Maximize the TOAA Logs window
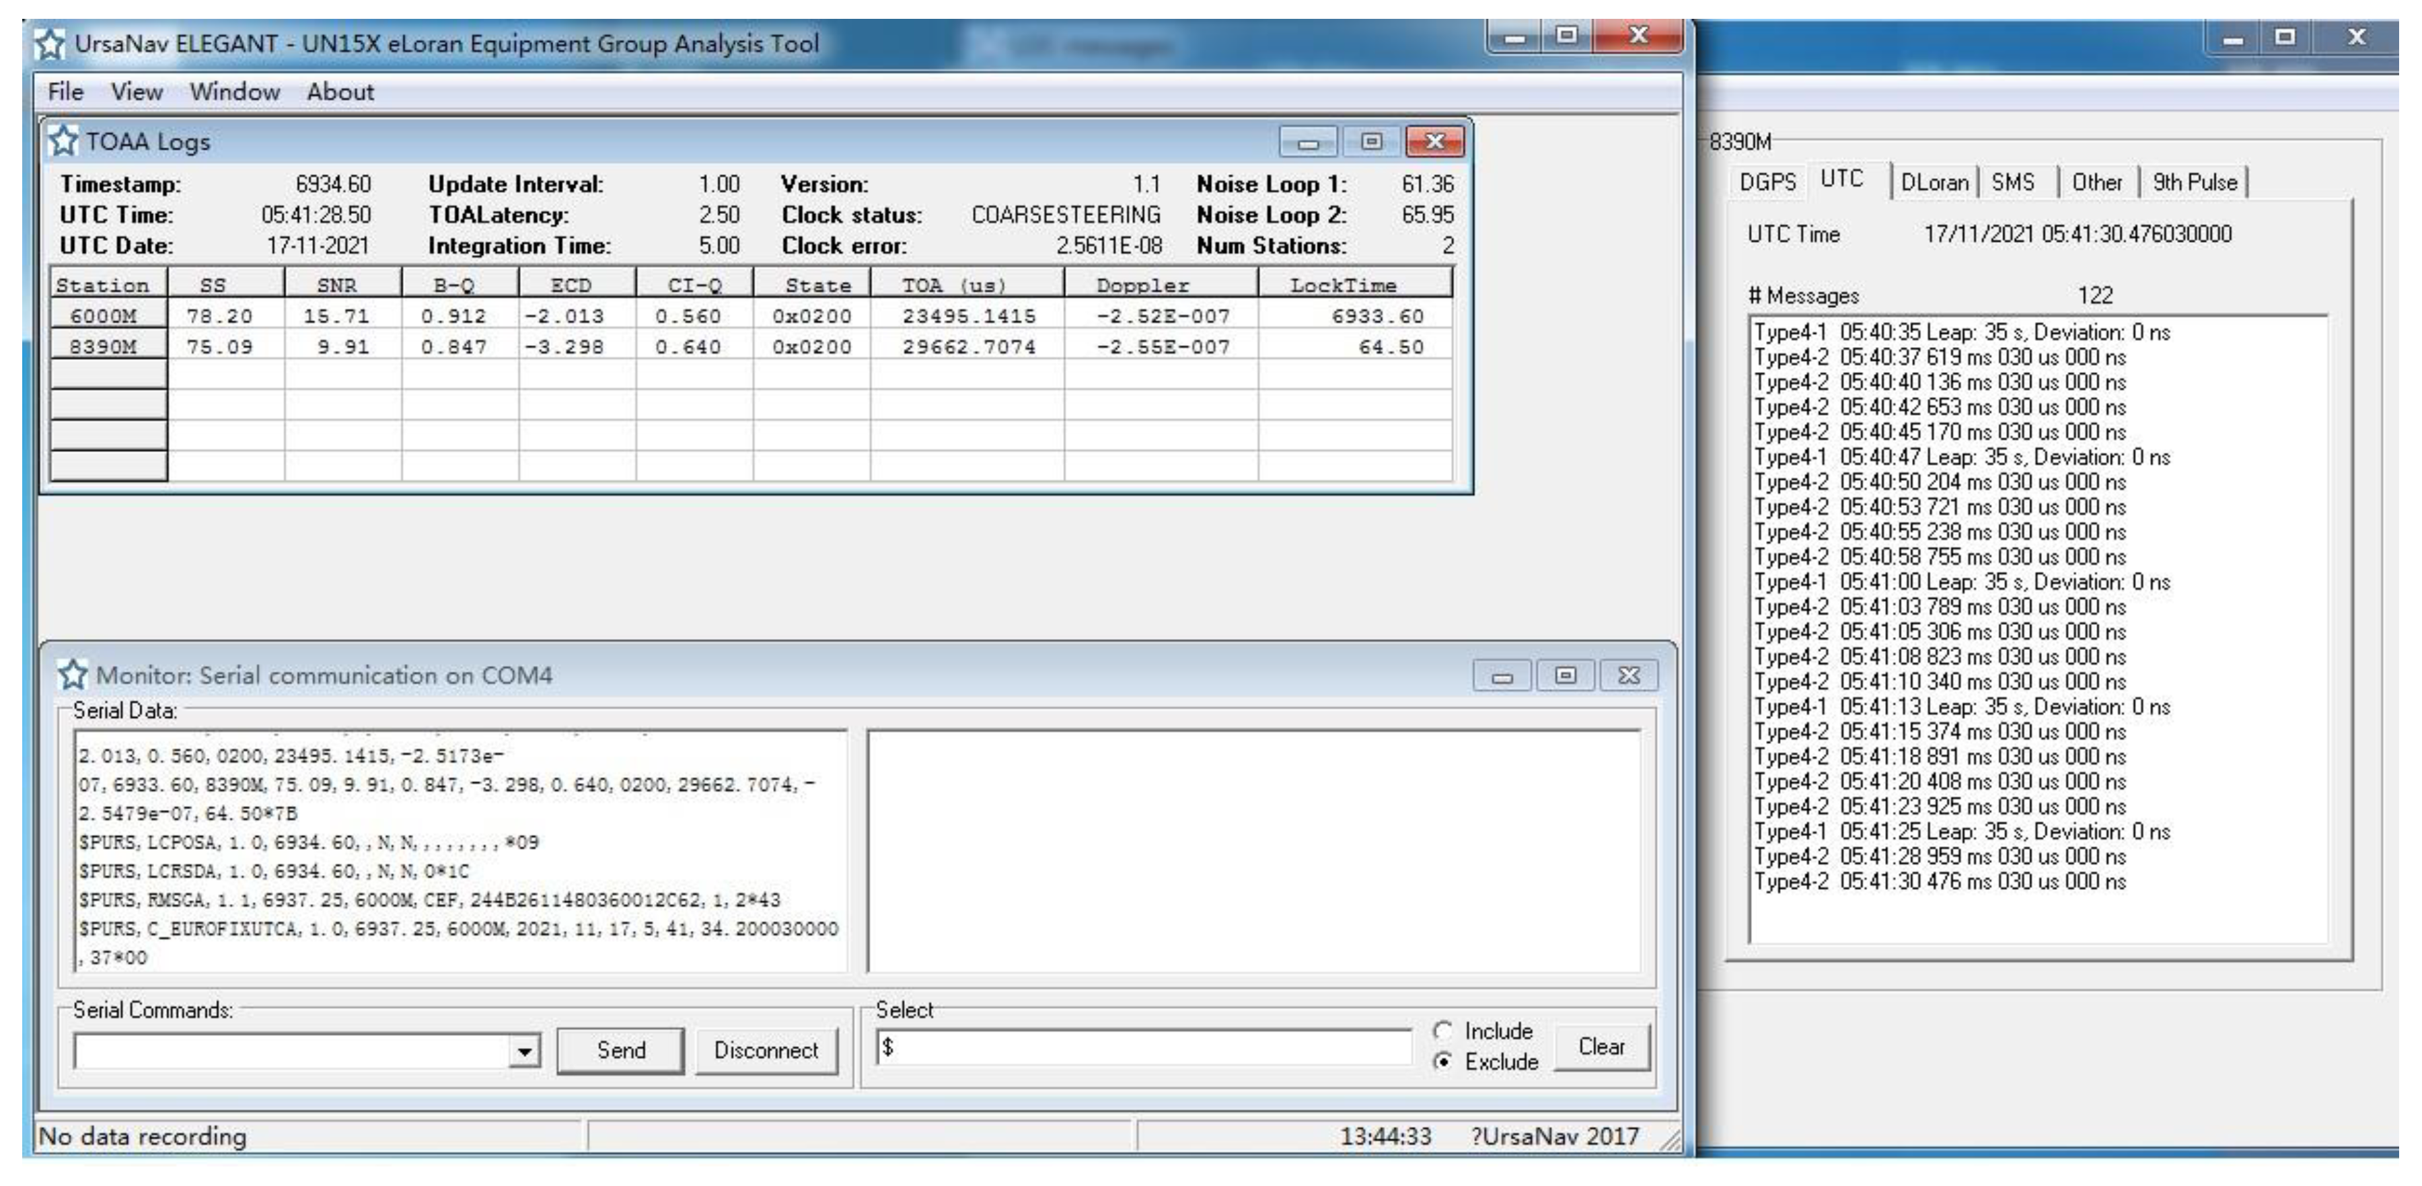The width and height of the screenshot is (2422, 1186). tap(1372, 142)
